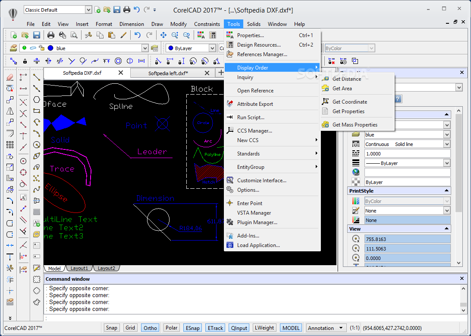Screen dimensions: 471x336
Task: Click the Property Painter brush icon
Action: (123, 35)
